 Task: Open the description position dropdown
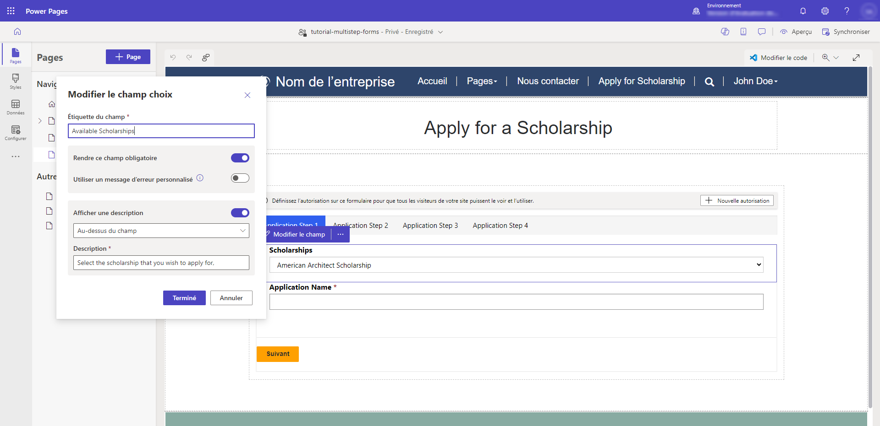click(161, 231)
